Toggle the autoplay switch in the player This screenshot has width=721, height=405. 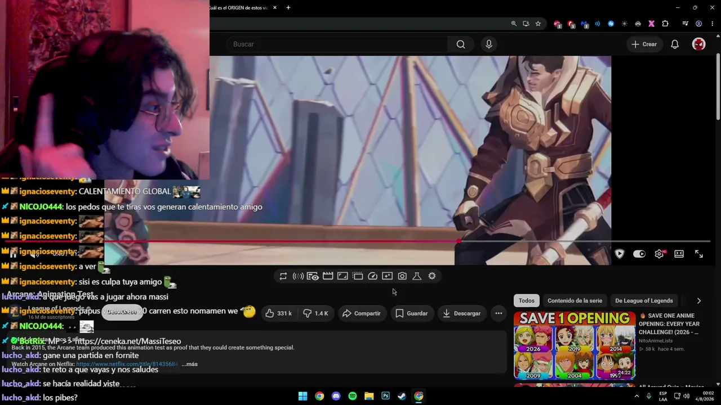(x=639, y=254)
